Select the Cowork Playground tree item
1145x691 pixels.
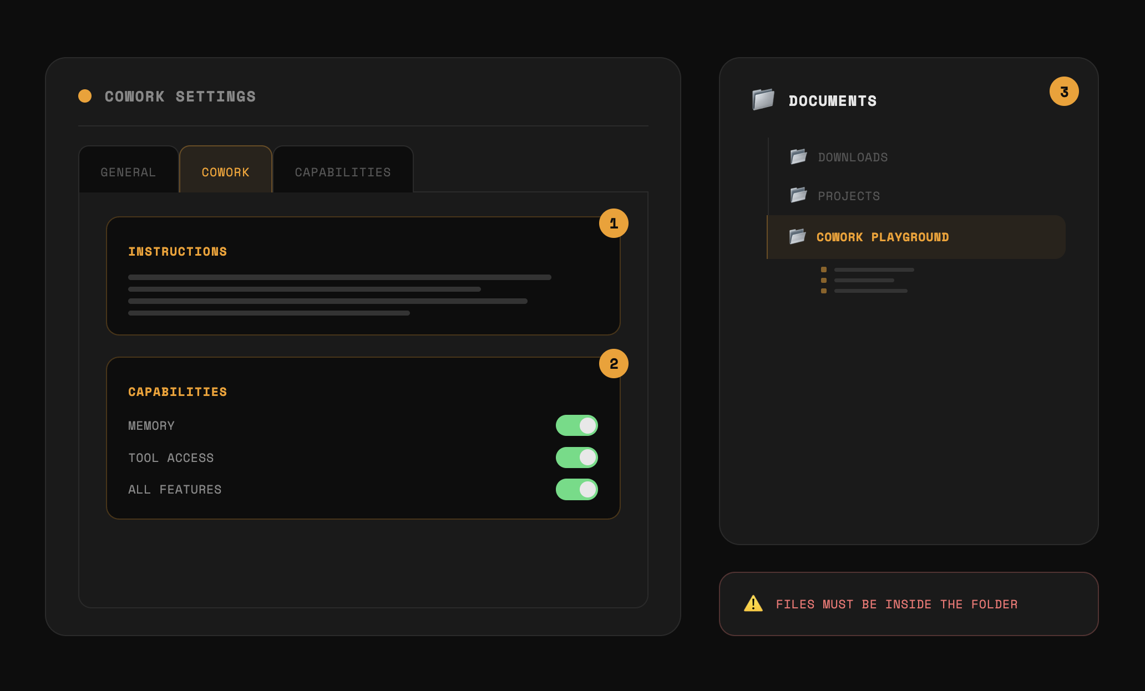882,237
